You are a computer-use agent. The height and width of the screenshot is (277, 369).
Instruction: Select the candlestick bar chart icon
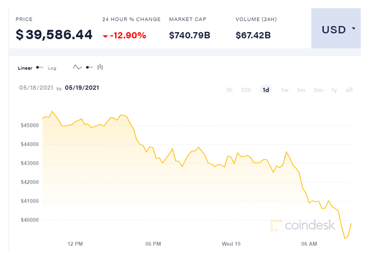[x=100, y=66]
